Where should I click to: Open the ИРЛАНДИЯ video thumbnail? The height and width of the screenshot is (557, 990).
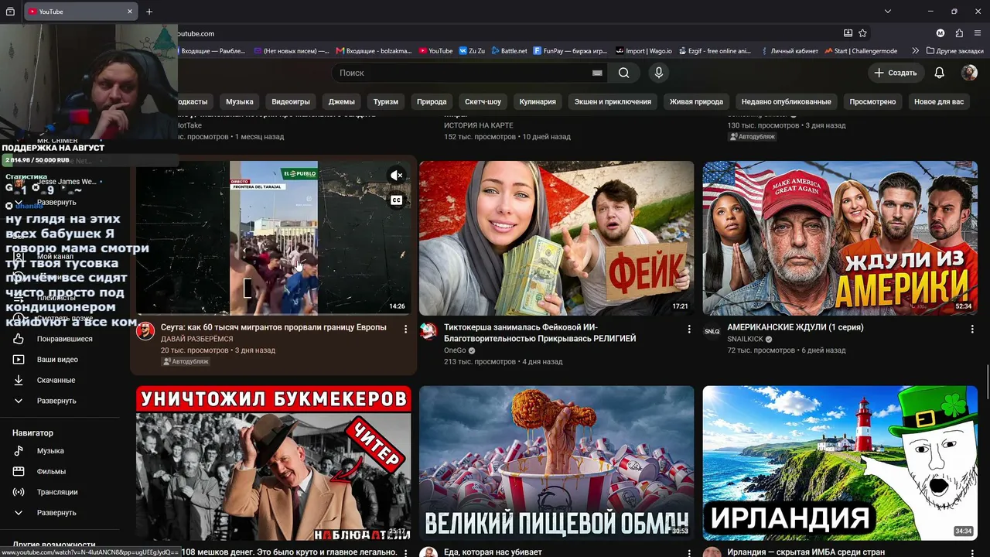(840, 463)
